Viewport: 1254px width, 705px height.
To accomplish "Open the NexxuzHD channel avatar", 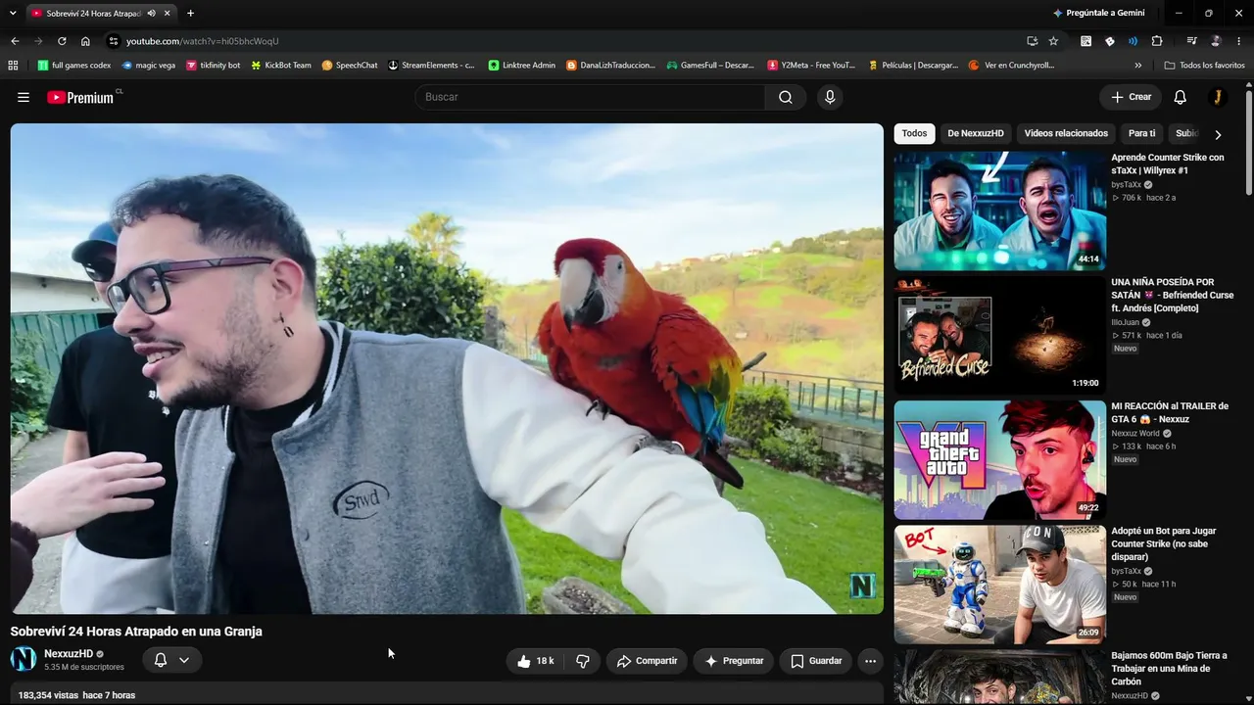I will pos(24,660).
